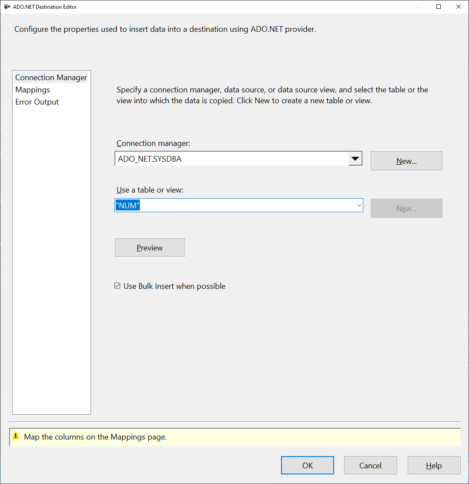Screen dimensions: 469x484
Task: Open Help for the editor
Action: (434, 465)
